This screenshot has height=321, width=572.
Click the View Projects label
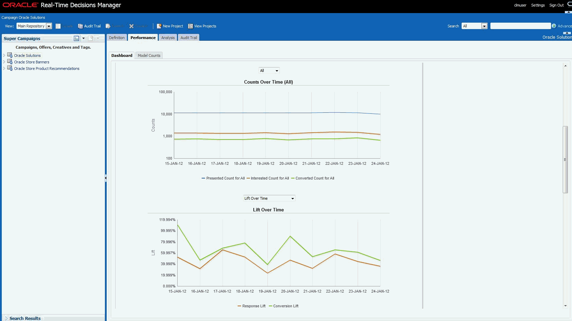click(205, 26)
